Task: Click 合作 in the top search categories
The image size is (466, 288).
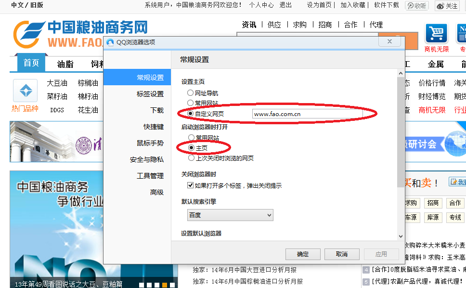Action: tap(350, 25)
